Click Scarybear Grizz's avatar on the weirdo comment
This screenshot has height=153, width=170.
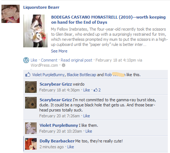pyautogui.click(x=31, y=87)
